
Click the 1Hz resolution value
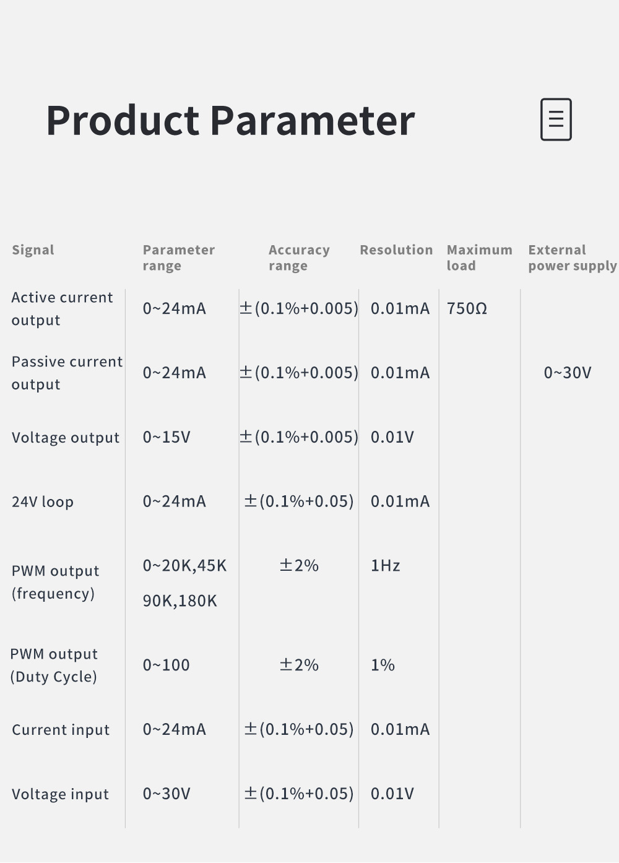coord(385,566)
